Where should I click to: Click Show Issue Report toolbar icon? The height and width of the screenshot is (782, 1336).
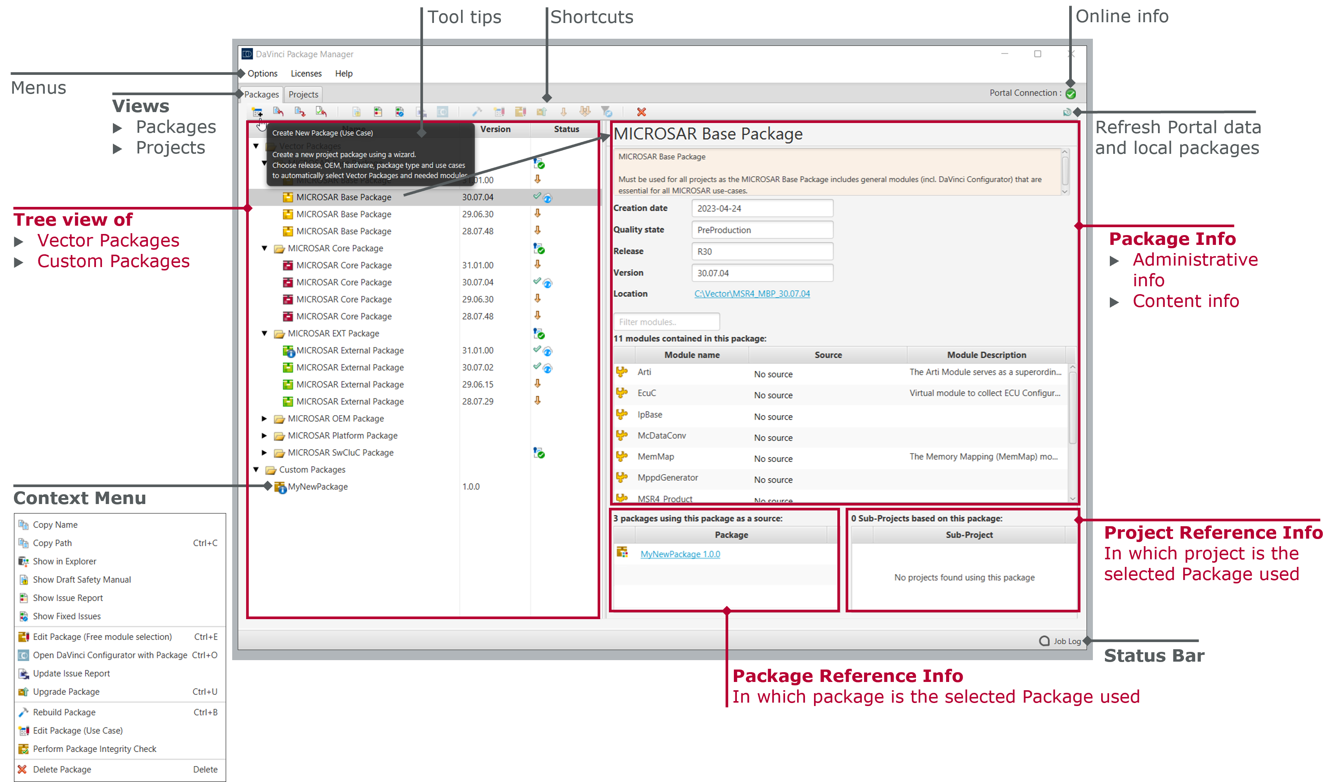point(377,112)
